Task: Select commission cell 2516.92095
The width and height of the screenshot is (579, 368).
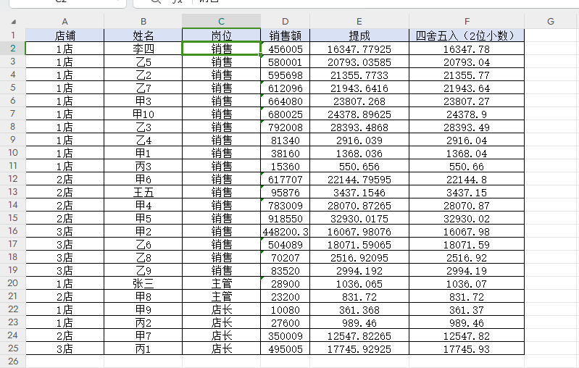Action: [359, 257]
